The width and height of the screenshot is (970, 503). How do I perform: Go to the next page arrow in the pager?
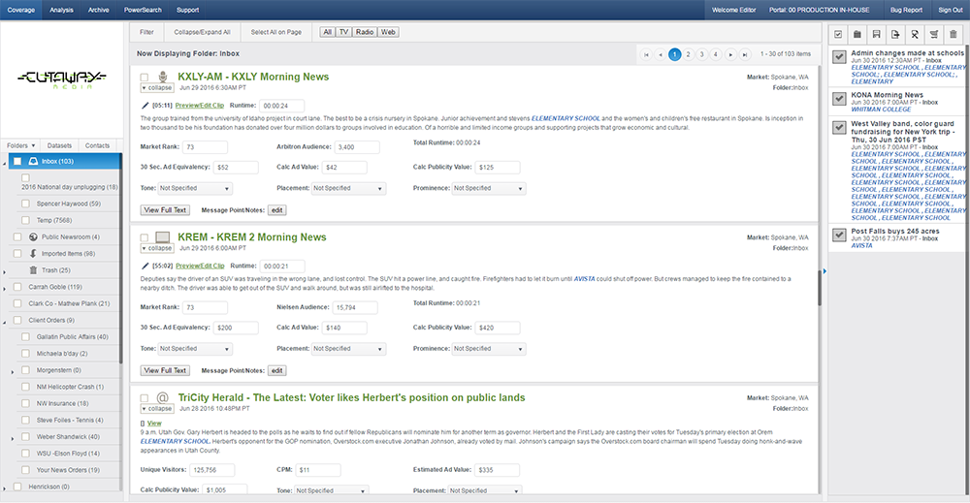[730, 54]
